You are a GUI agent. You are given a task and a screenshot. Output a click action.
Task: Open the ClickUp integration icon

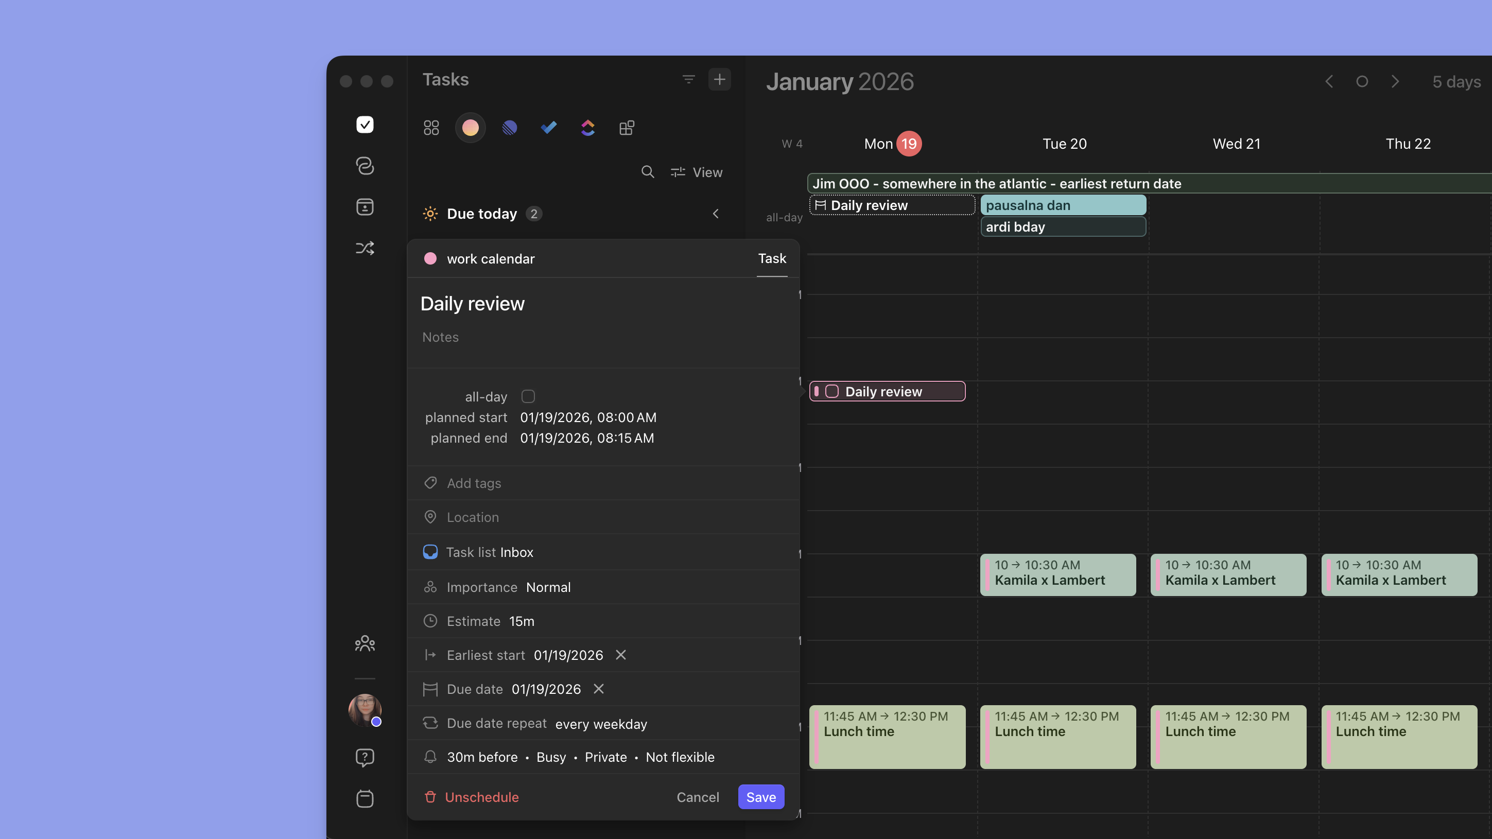click(x=588, y=127)
